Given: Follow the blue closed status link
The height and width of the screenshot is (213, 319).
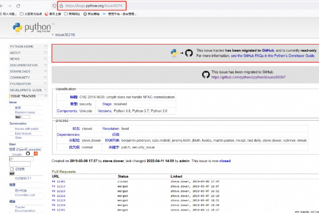Looking at the screenshot, I should [225, 161].
